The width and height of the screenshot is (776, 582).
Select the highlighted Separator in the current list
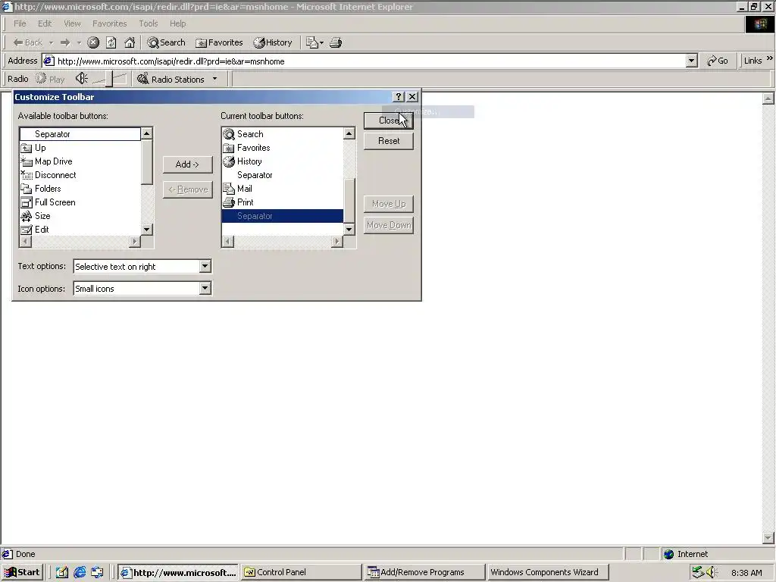(x=283, y=216)
